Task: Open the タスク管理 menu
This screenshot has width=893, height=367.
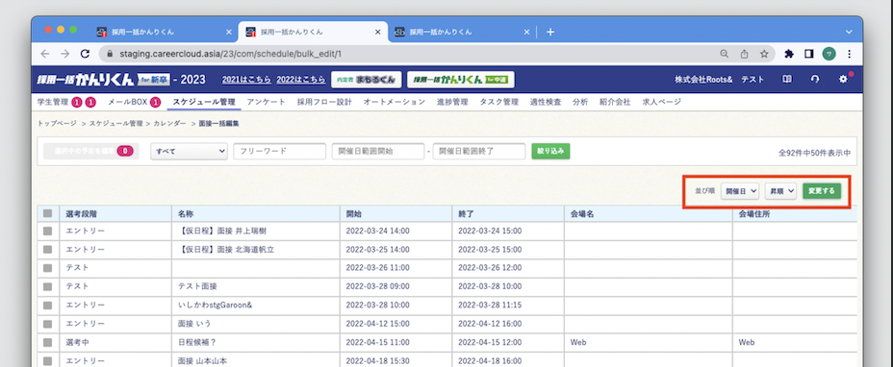Action: (x=498, y=102)
